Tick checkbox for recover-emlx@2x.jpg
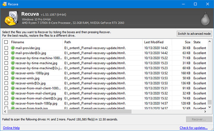 click(x=6, y=83)
